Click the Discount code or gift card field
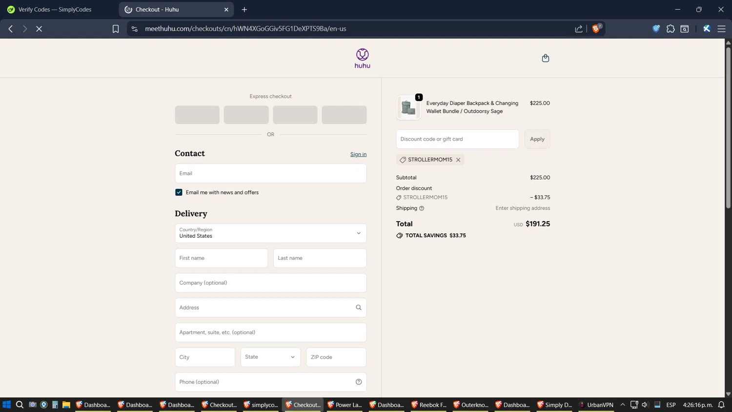732x412 pixels. click(457, 139)
